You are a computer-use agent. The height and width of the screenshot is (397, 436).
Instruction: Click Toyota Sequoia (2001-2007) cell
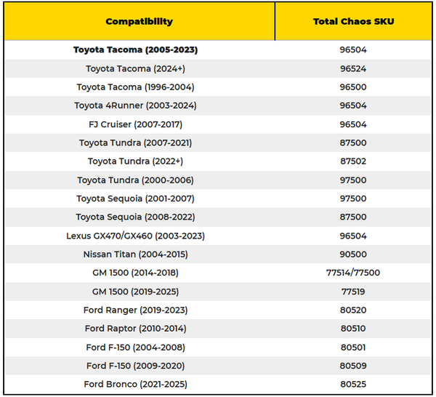(135, 198)
